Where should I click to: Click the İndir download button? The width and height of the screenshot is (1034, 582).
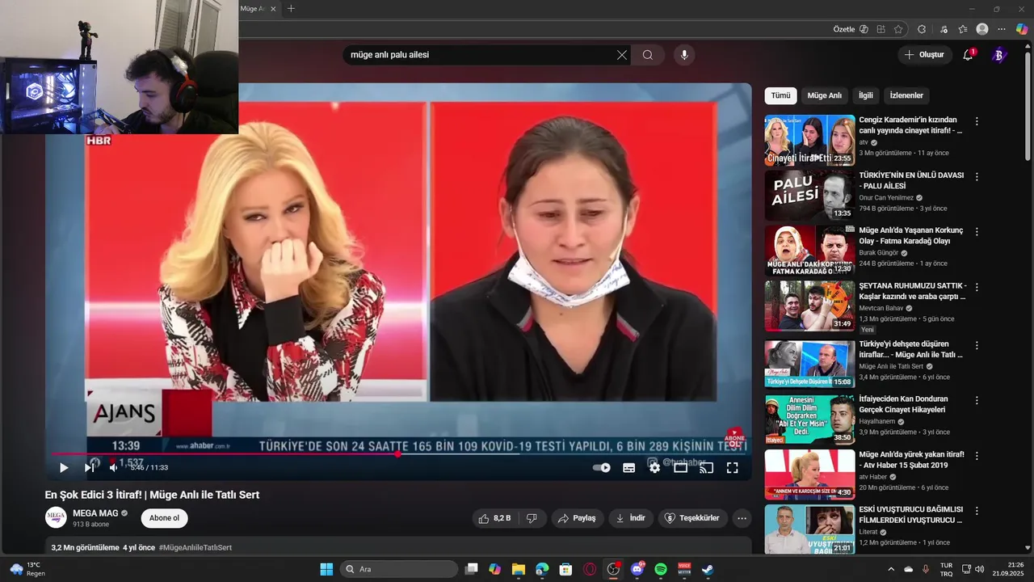[631, 518]
